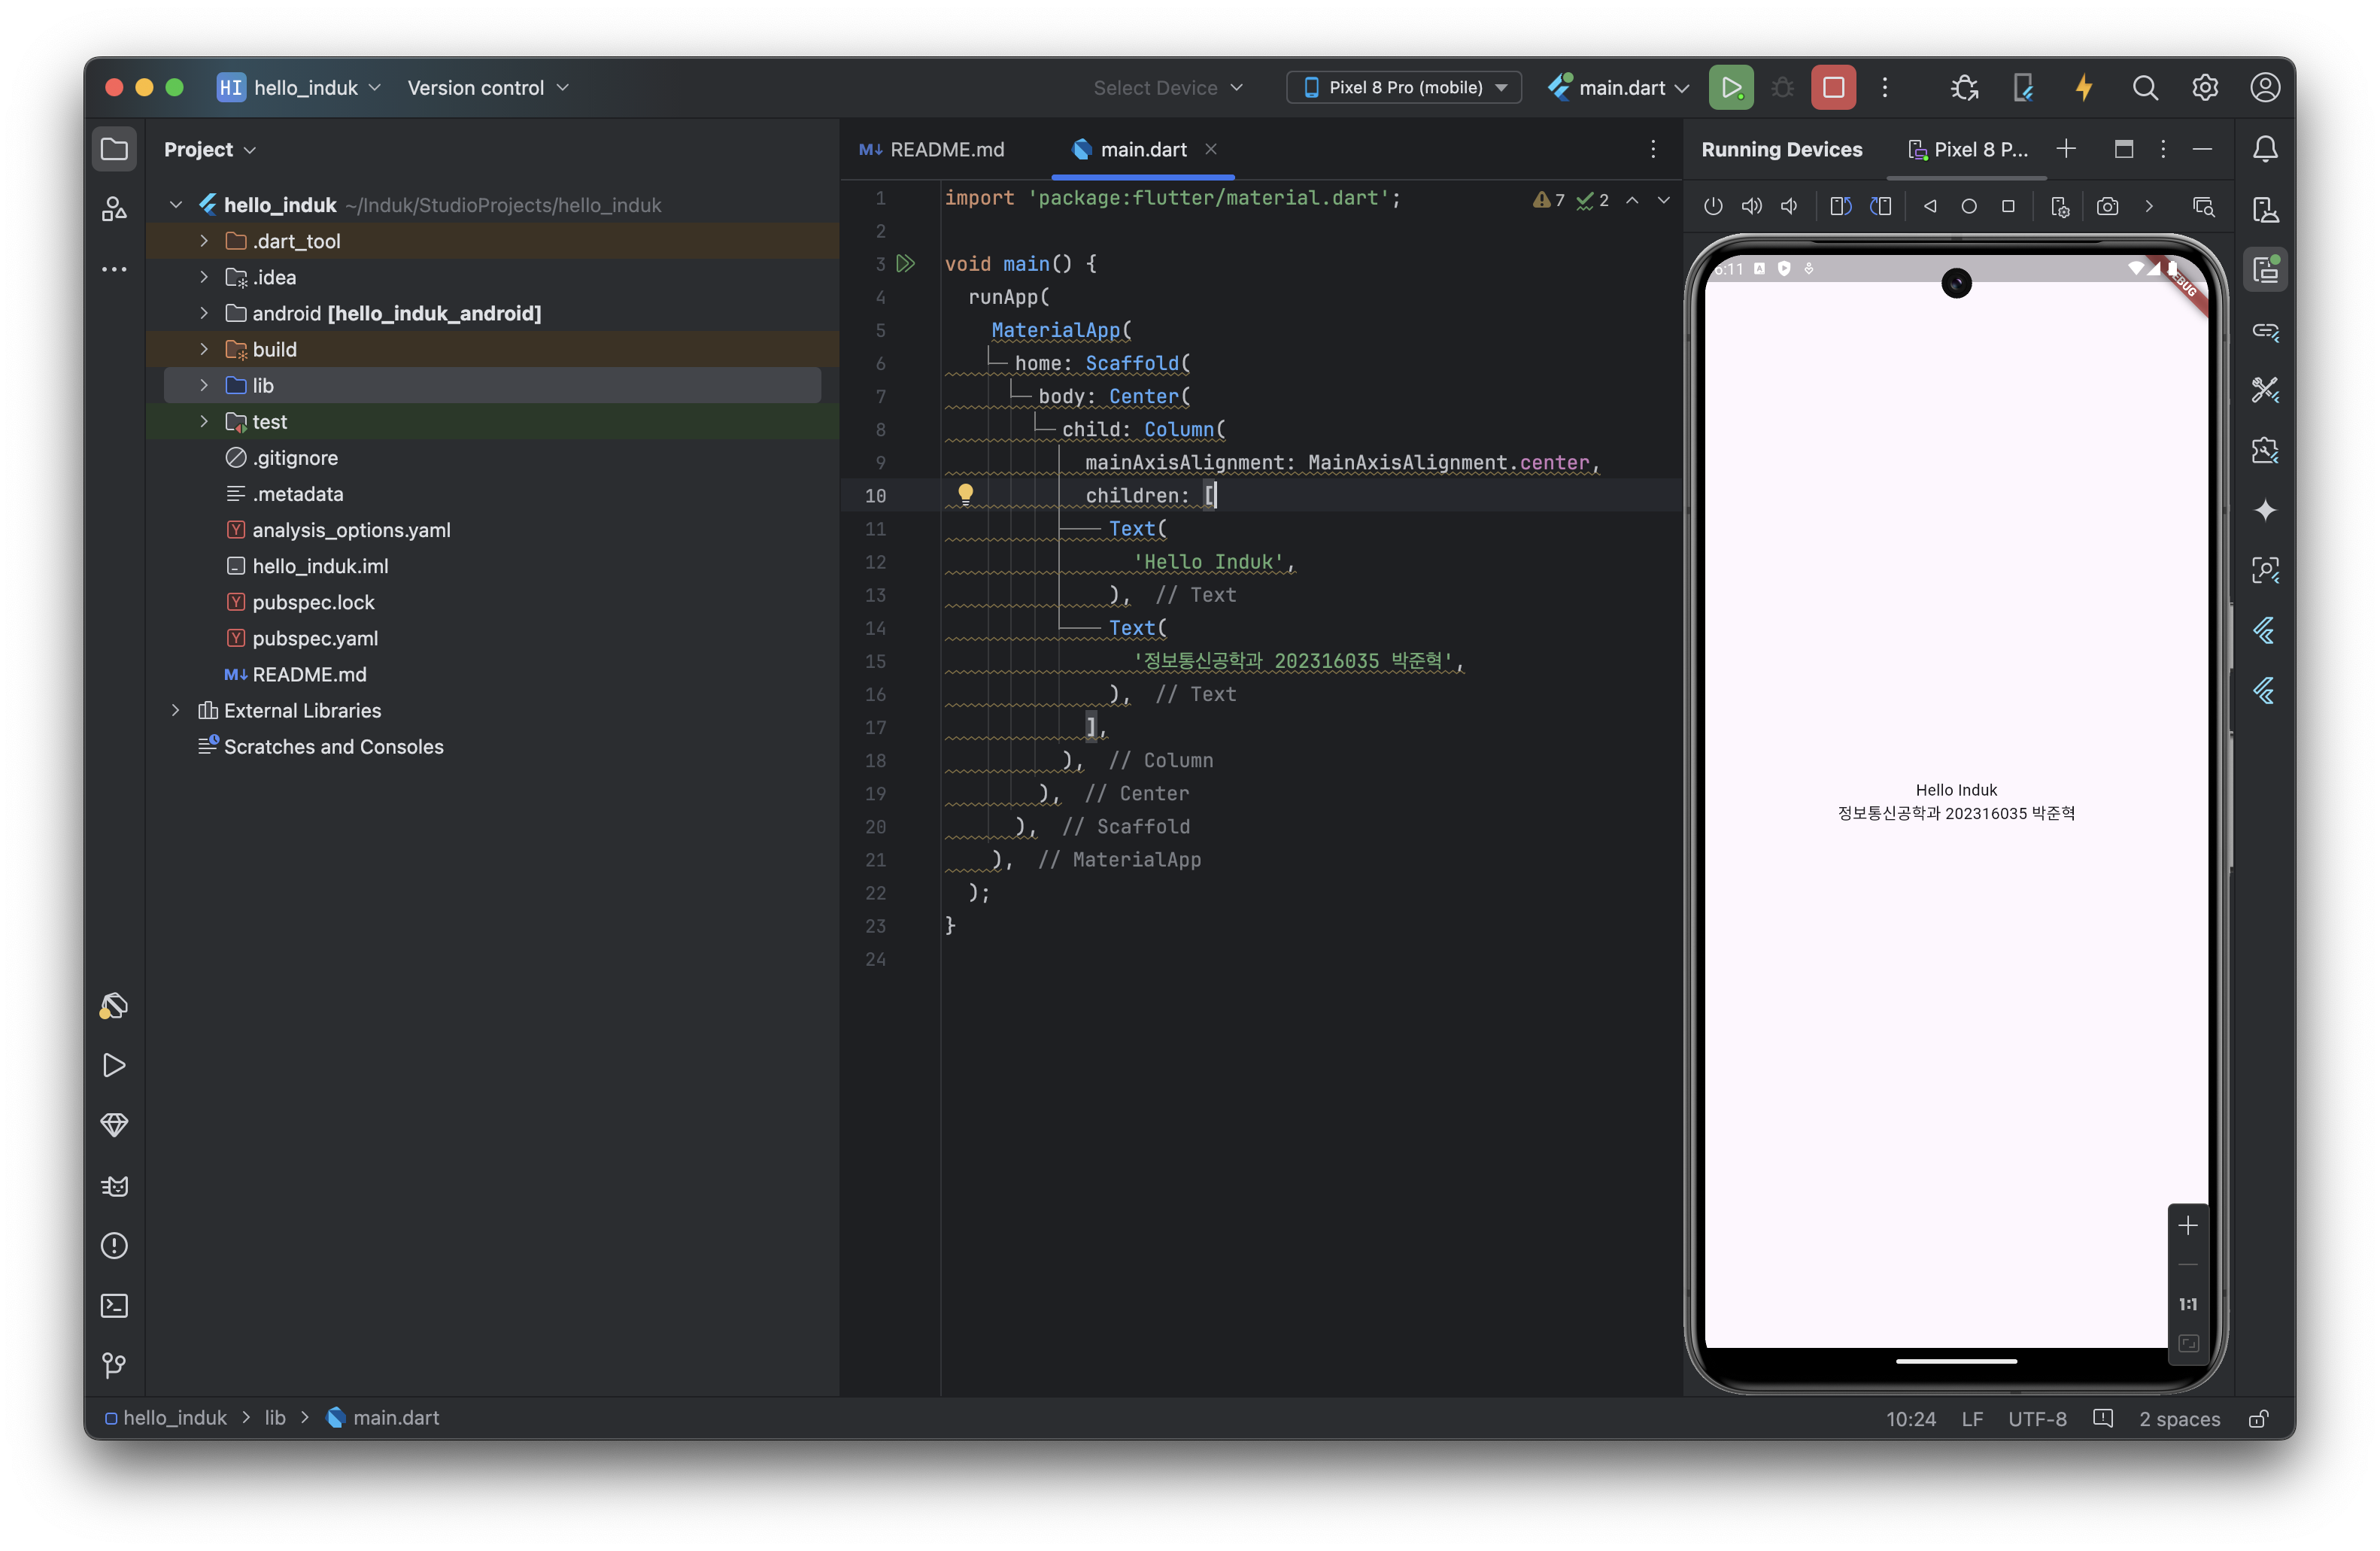Open Structure tool window in left sidebar

114,208
